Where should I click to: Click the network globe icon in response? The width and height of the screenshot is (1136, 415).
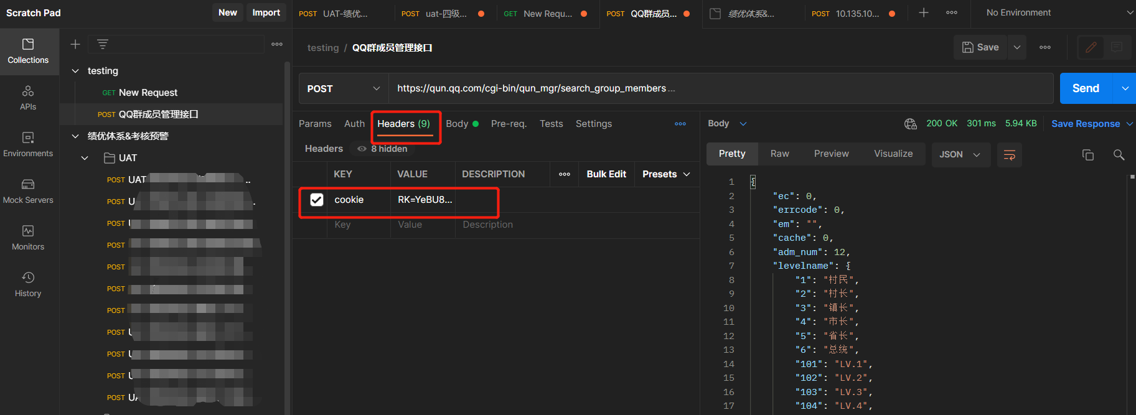pos(910,124)
